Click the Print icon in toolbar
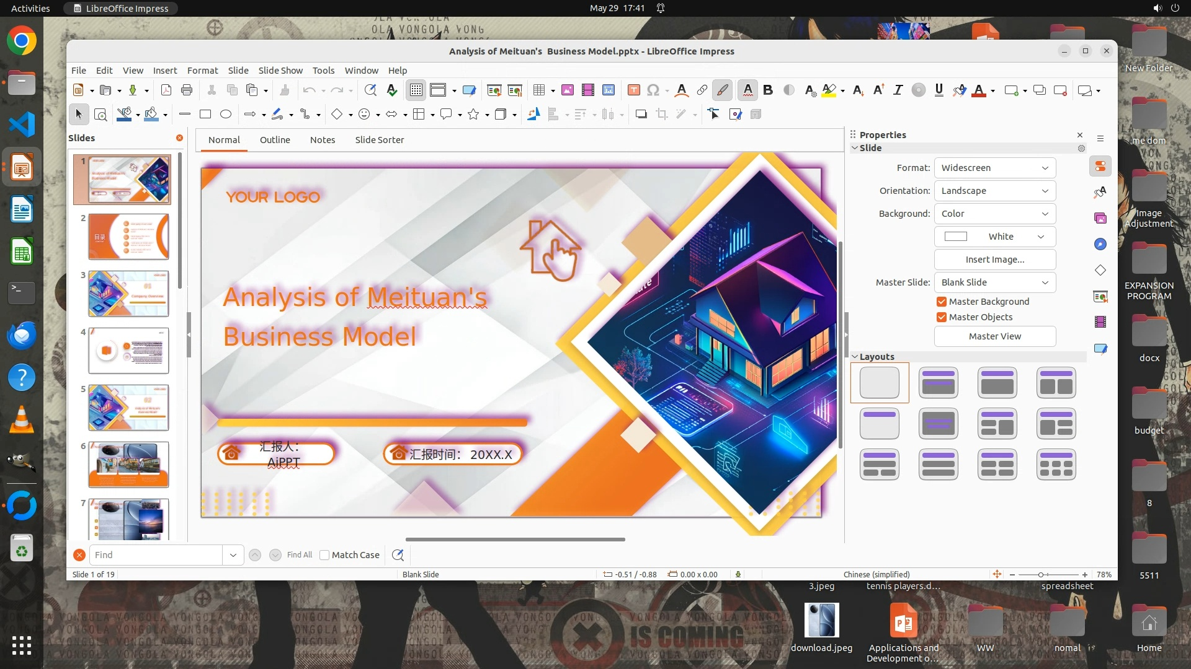The image size is (1191, 669). pyautogui.click(x=187, y=90)
